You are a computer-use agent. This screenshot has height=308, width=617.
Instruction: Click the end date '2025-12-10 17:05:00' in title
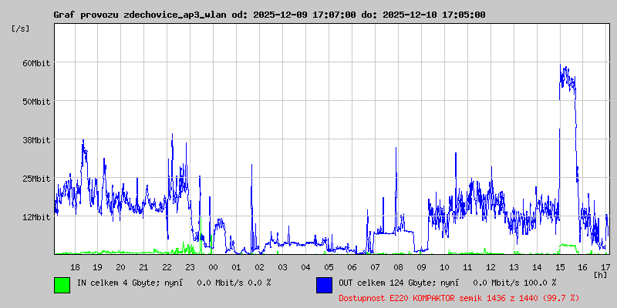434,15
